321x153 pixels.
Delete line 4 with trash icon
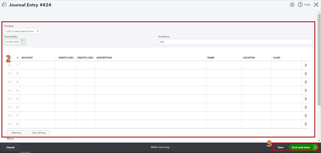pyautogui.click(x=306, y=91)
